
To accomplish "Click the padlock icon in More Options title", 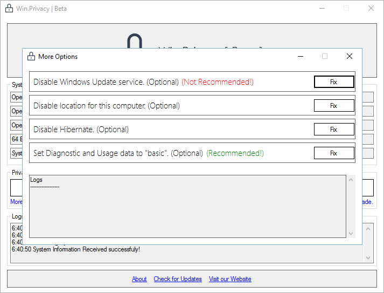I will click(x=31, y=56).
